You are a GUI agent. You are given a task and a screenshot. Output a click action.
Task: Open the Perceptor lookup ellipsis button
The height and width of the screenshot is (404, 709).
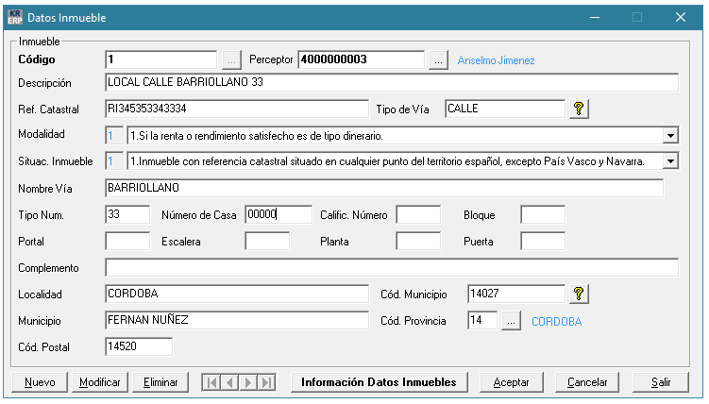click(437, 60)
